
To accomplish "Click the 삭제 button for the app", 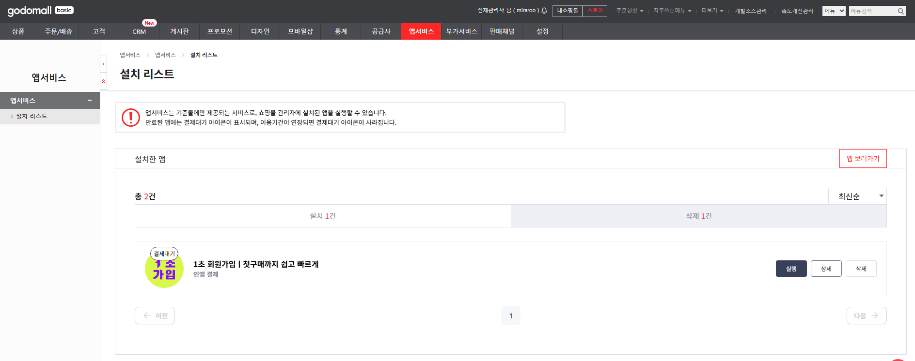I will (861, 269).
